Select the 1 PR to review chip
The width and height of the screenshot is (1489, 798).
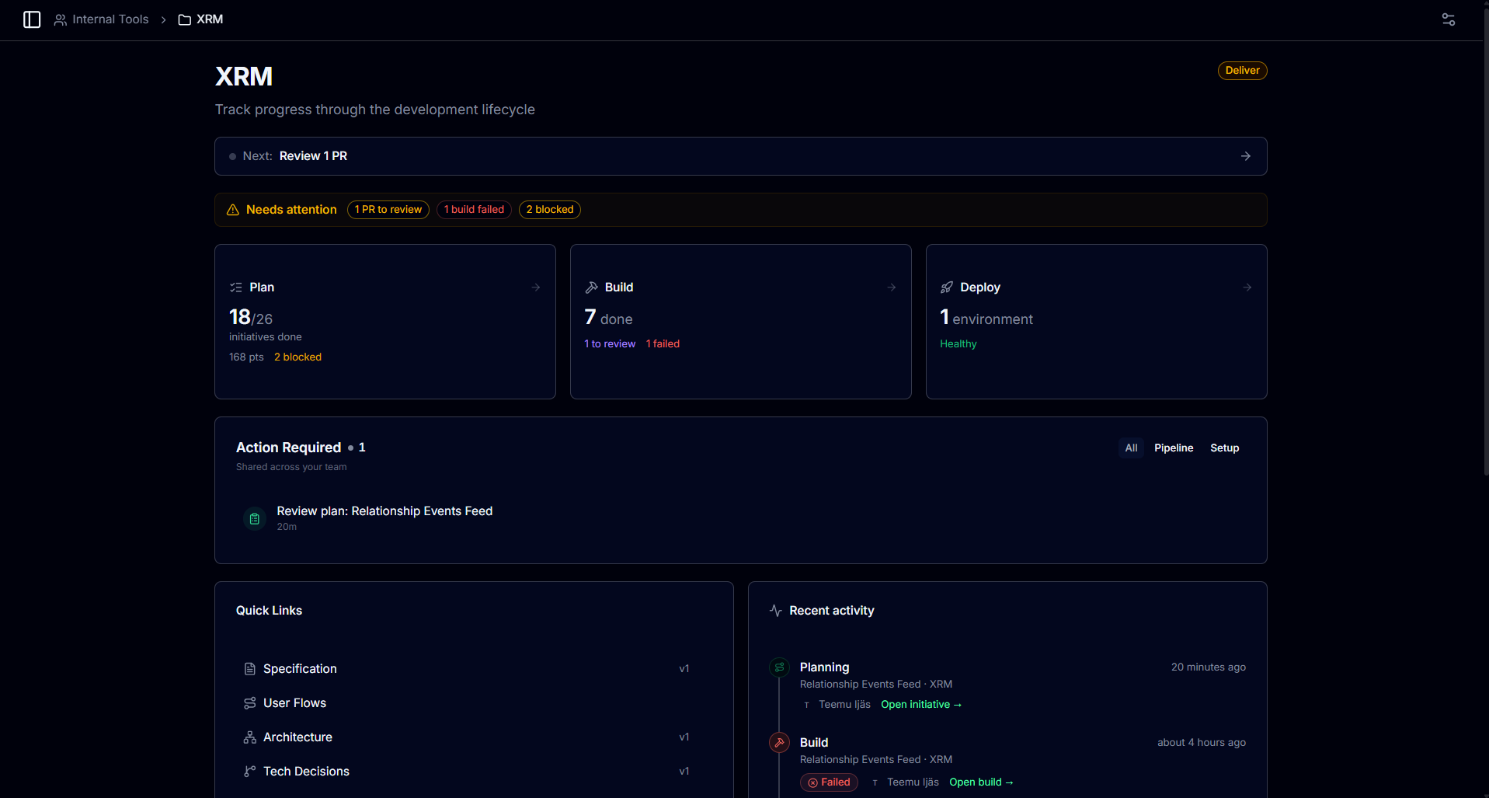388,210
